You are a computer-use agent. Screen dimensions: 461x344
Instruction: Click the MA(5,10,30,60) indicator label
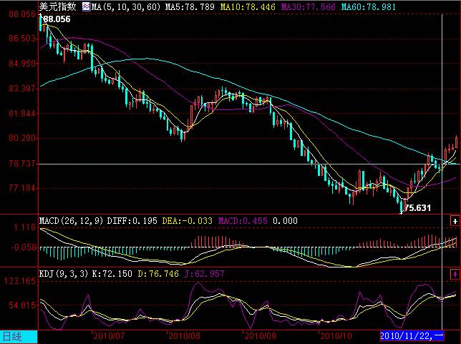pos(126,6)
